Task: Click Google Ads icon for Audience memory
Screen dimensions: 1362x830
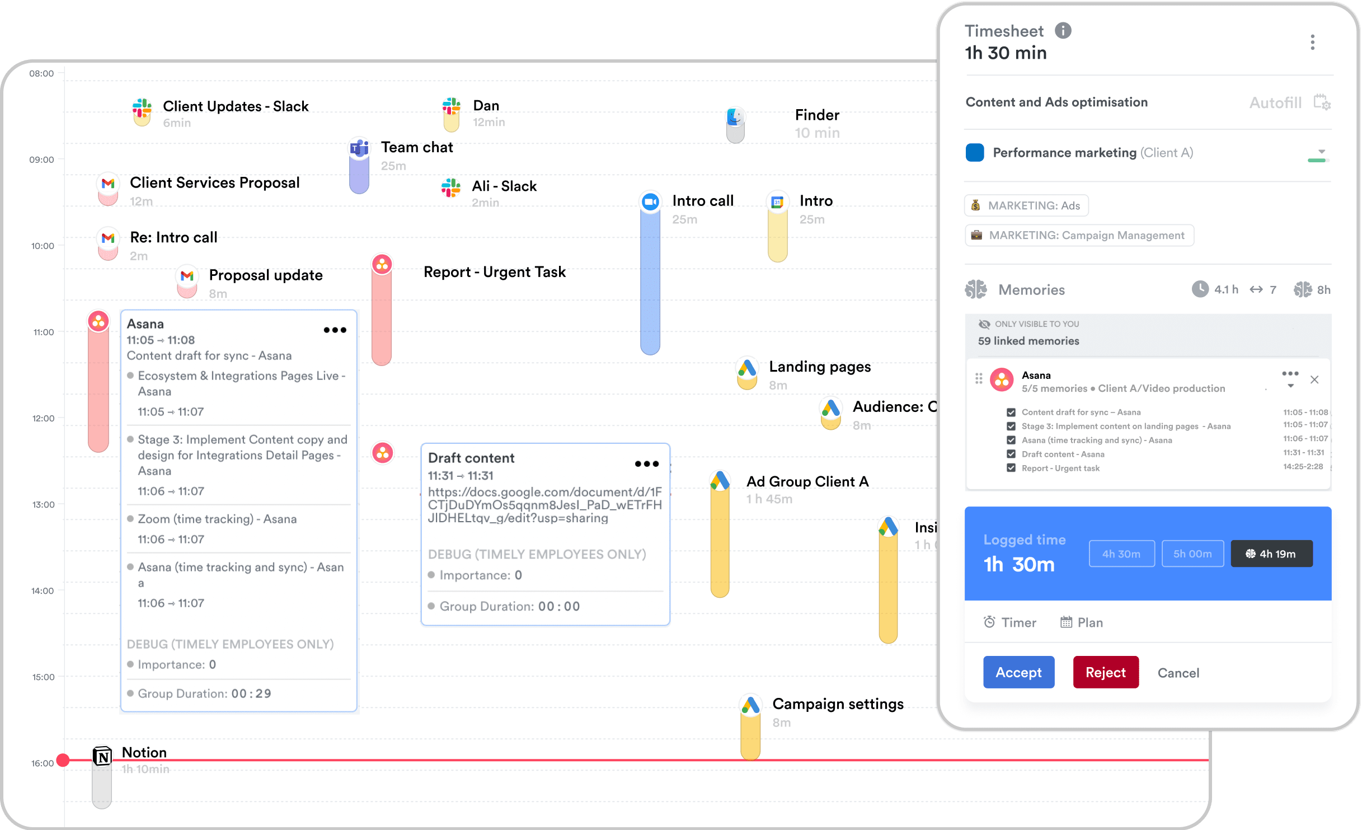Action: [x=831, y=408]
